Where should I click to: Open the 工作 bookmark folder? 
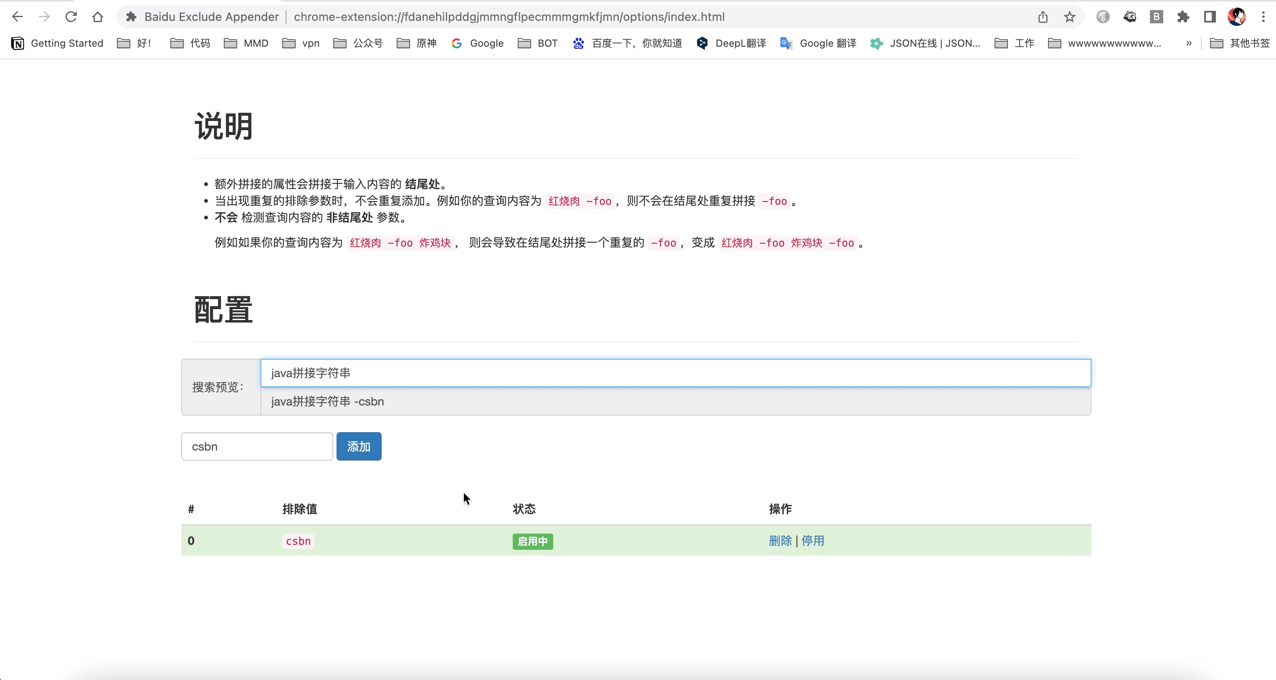point(1015,43)
